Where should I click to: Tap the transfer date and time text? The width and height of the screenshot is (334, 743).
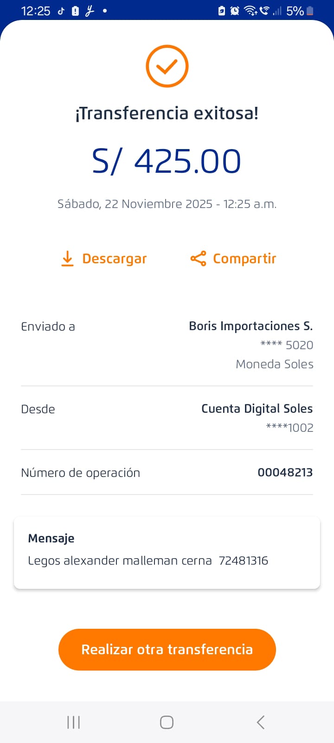coord(167,204)
